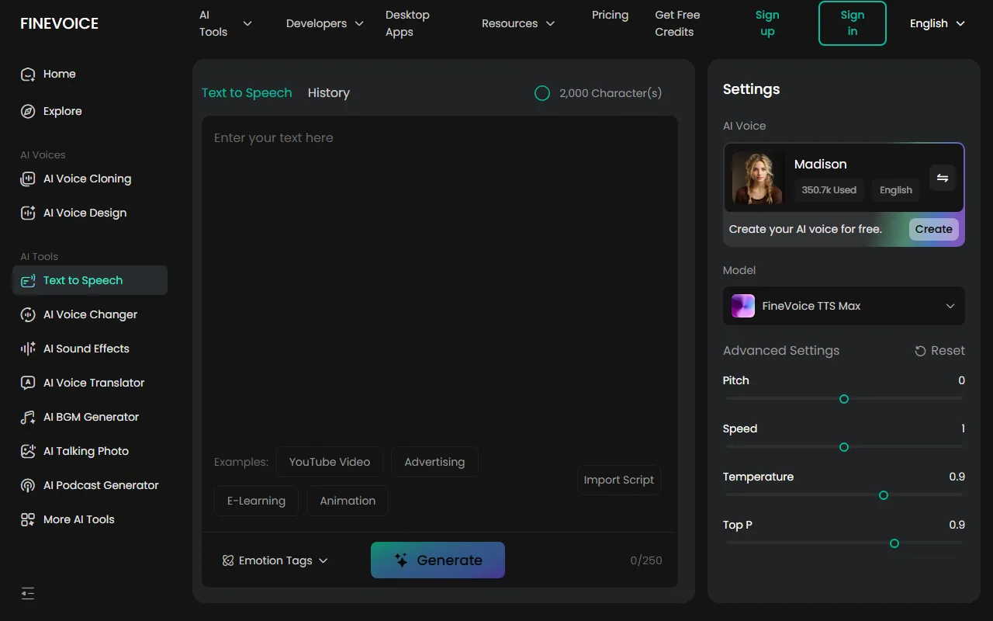
Task: Select the AI Sound Effects waveform icon
Action: [x=28, y=349]
